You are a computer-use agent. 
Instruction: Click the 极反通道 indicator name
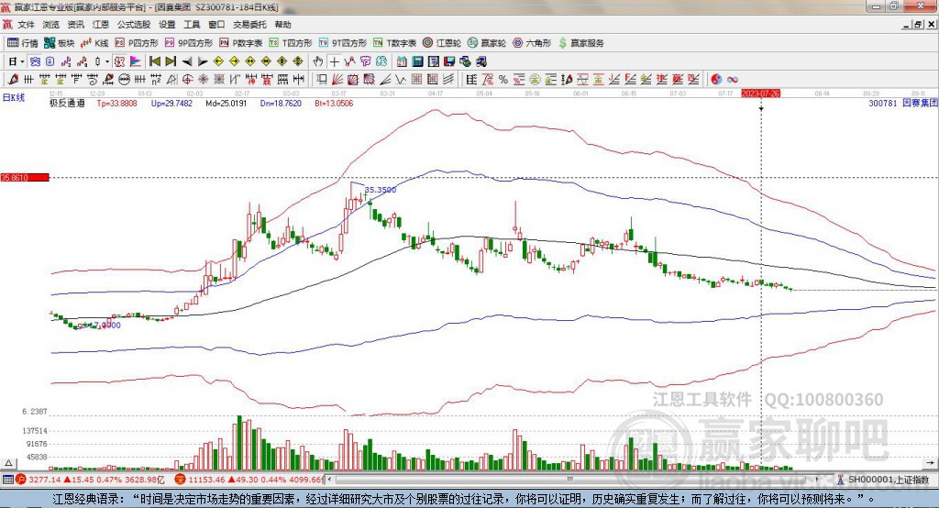(x=67, y=103)
